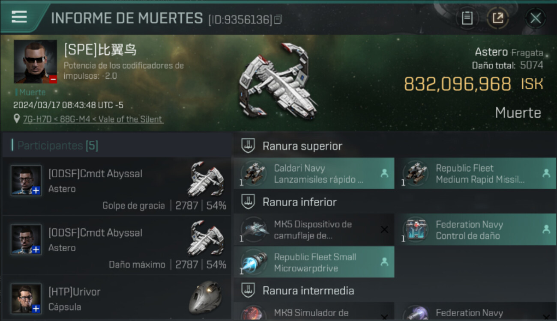Copy the kill report ID icon
Viewport: 557px width, 321px height.
[278, 20]
